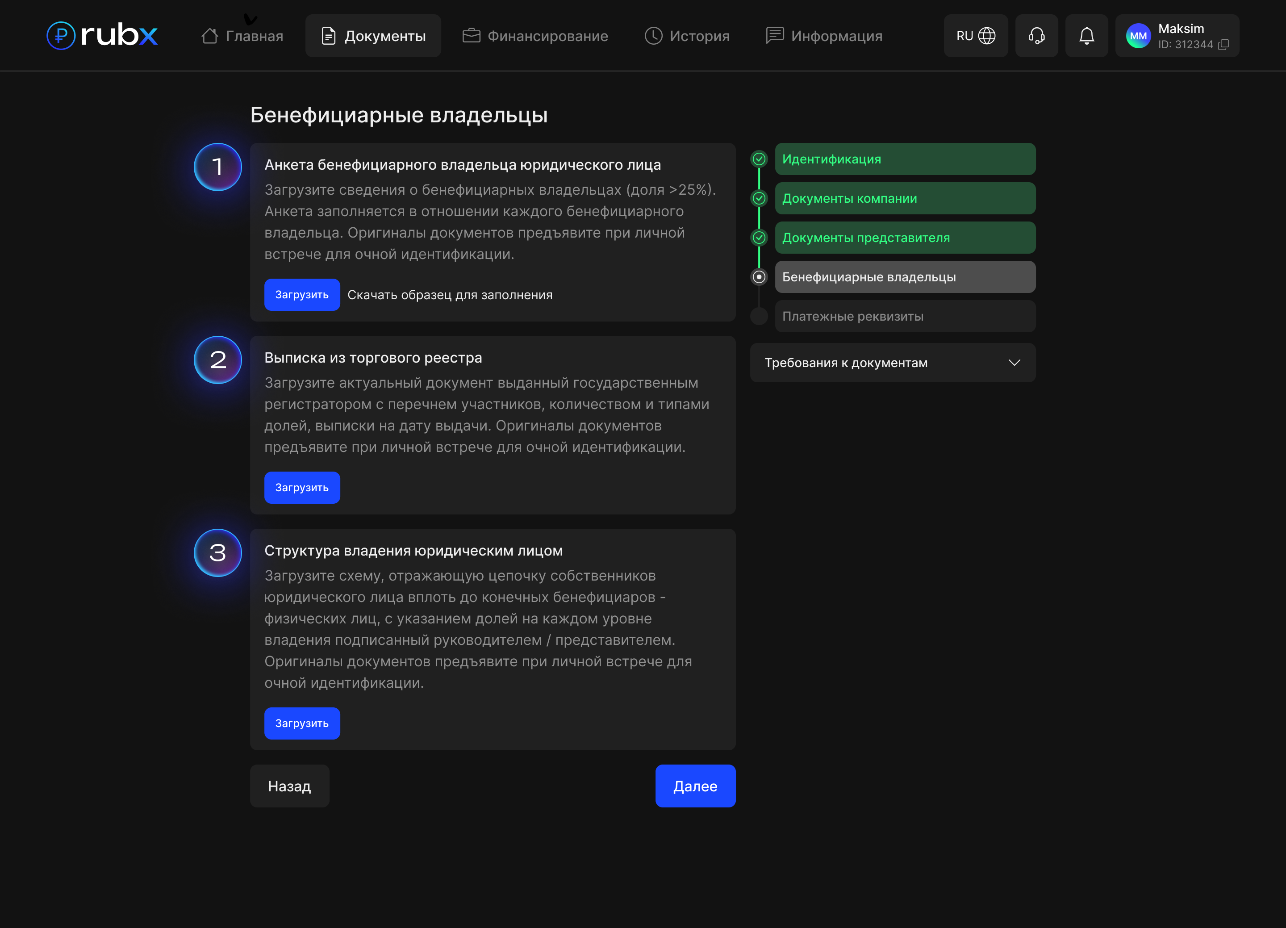Click the rubx logo
Screen dimensions: 1286x928
pyautogui.click(x=102, y=35)
